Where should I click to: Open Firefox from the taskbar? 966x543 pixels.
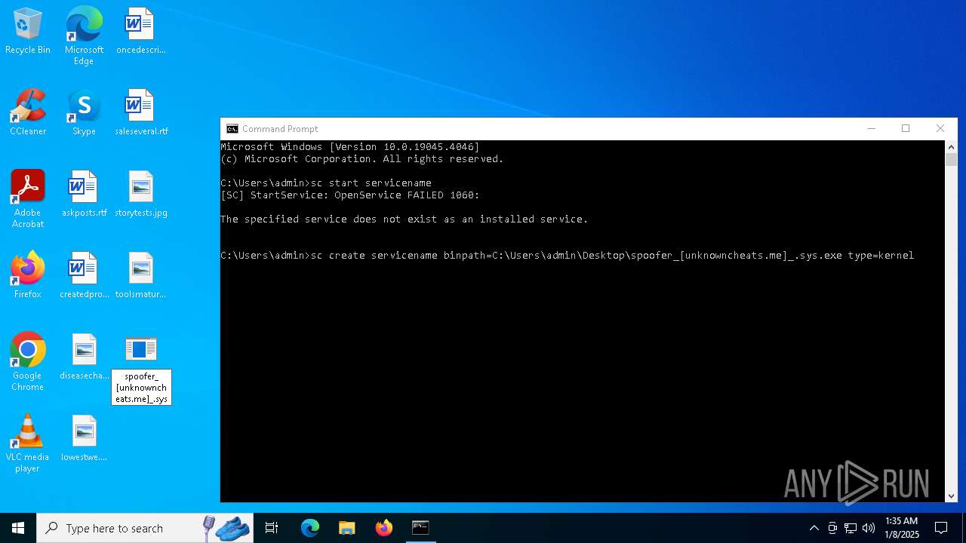tap(383, 528)
